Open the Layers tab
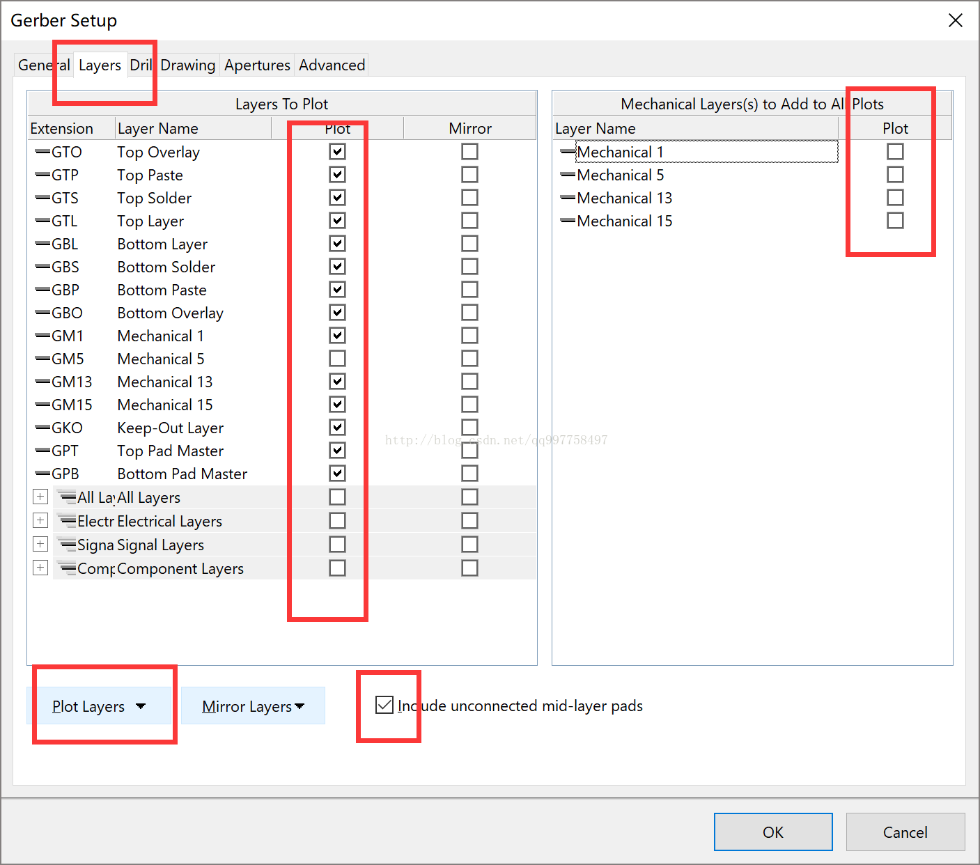Screen dimensions: 980x865 point(100,65)
